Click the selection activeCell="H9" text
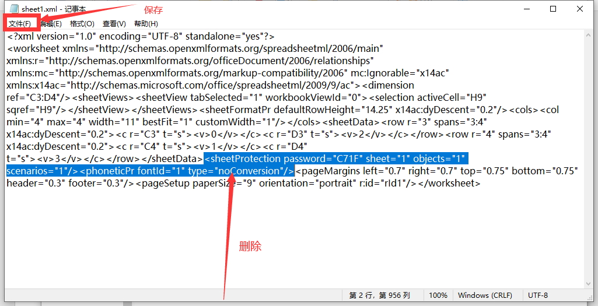 [428, 97]
